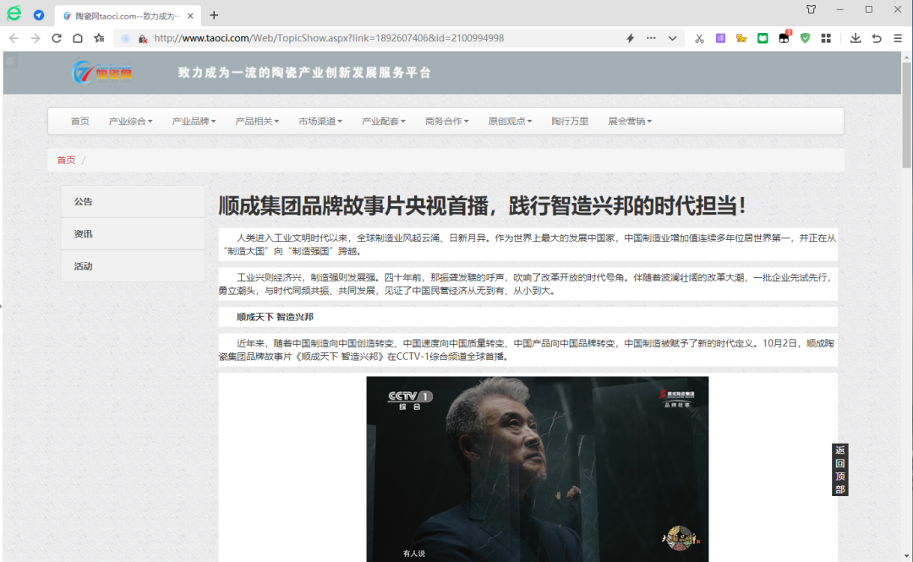
Task: Open the skin shirt icon in title bar
Action: click(x=811, y=9)
